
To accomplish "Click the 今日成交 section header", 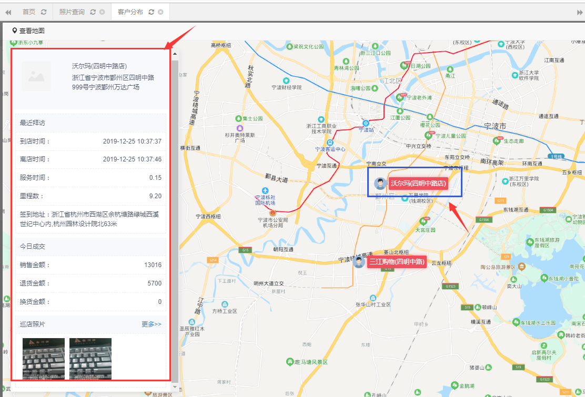I will coord(90,247).
